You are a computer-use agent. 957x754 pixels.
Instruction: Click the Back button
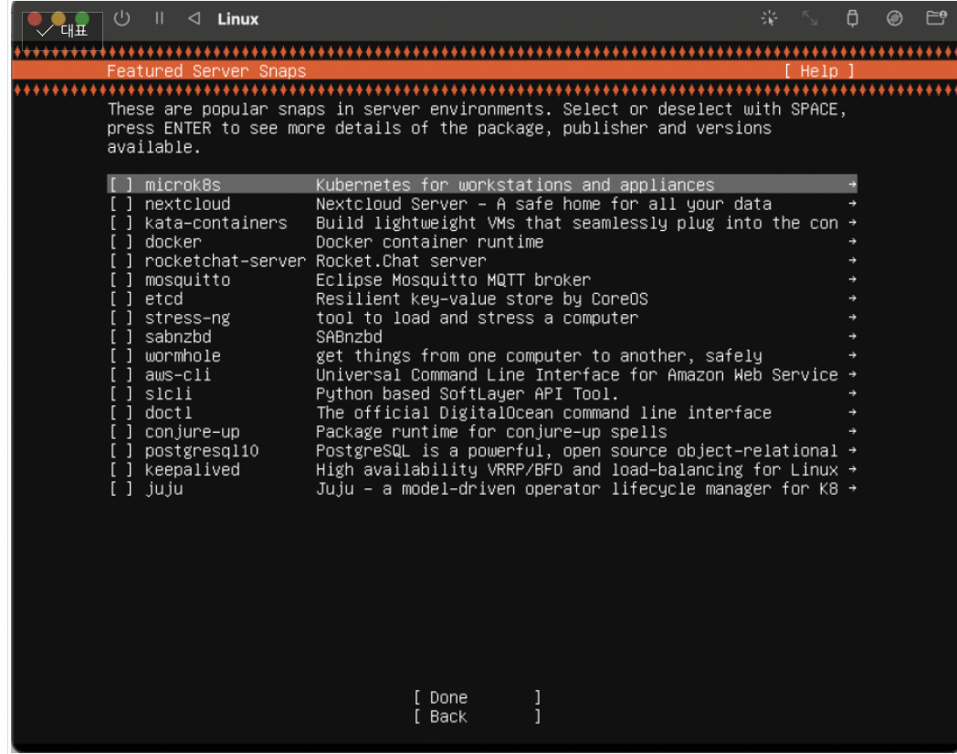point(478,717)
